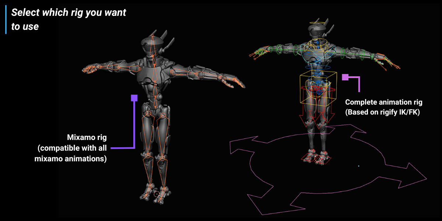Click the '(compatible with all mixamo animations)' caption
The height and width of the screenshot is (221, 442).
[x=71, y=154]
